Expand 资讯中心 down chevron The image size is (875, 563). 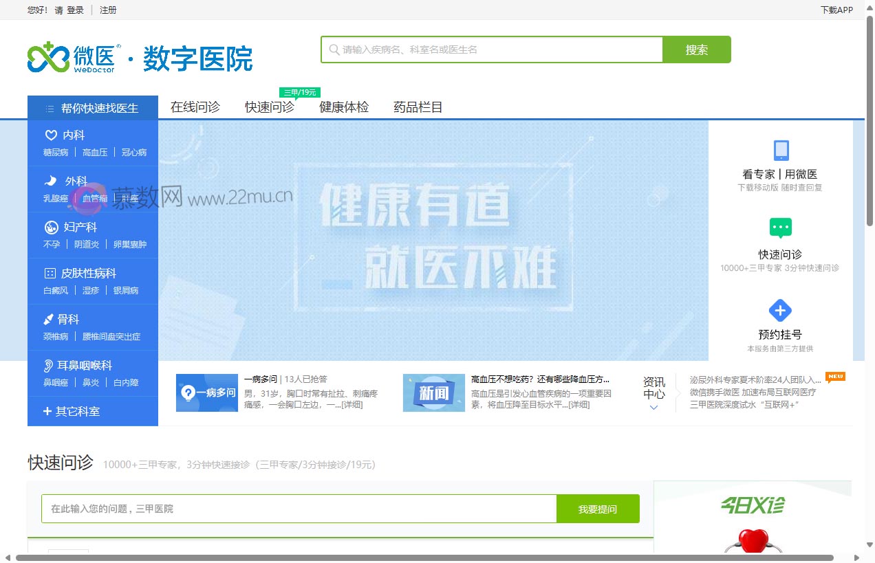[x=653, y=408]
